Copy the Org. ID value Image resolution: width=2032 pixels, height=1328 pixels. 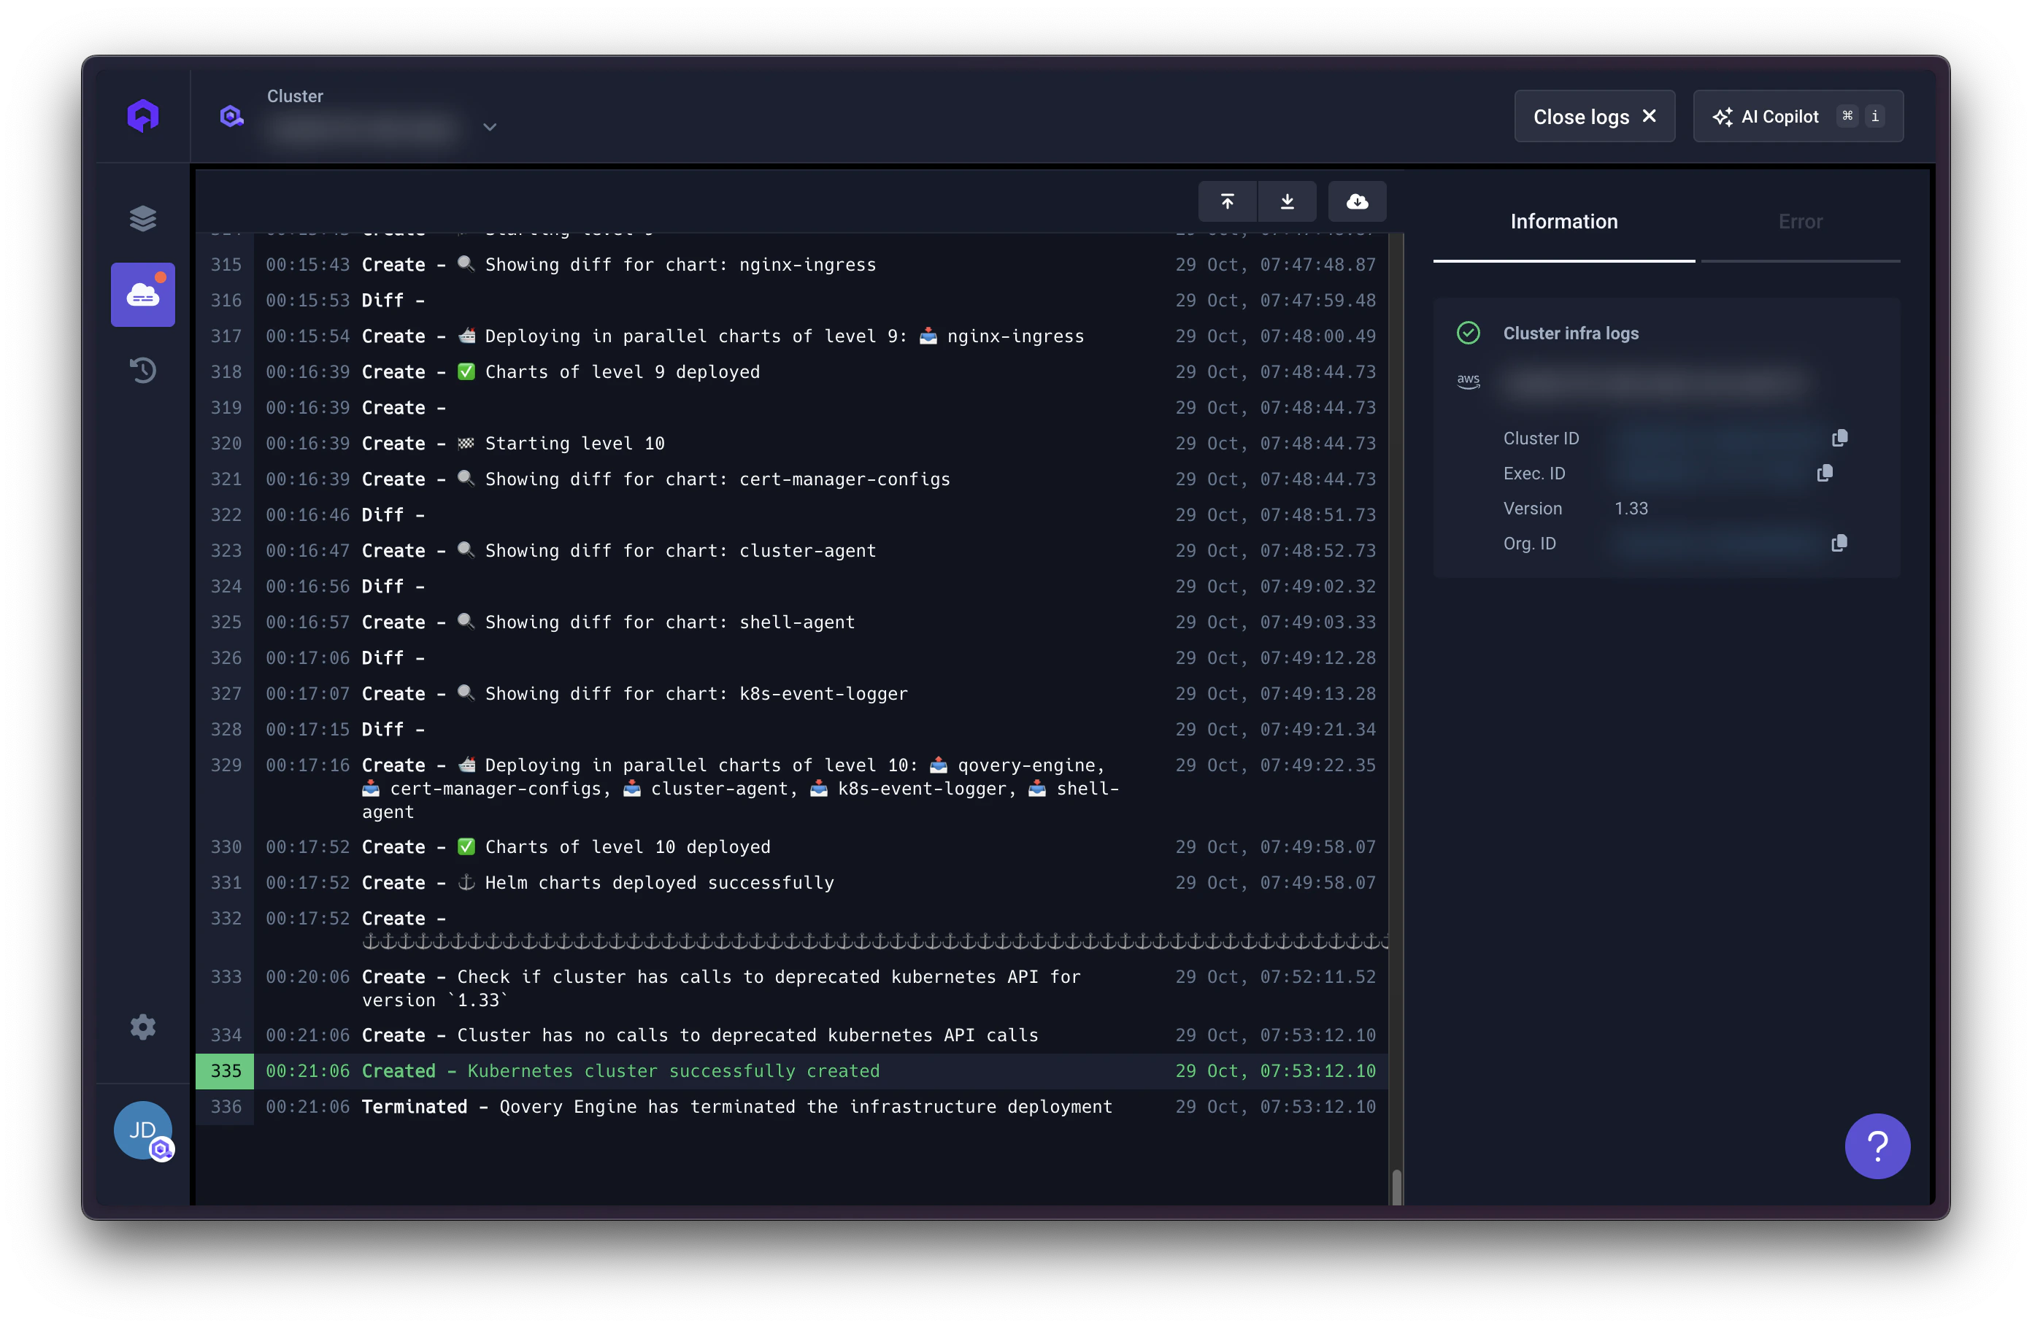pyautogui.click(x=1840, y=543)
